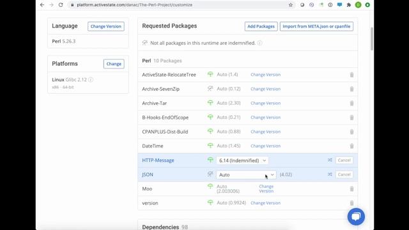Change Version for Archive-SevenZip

point(266,89)
